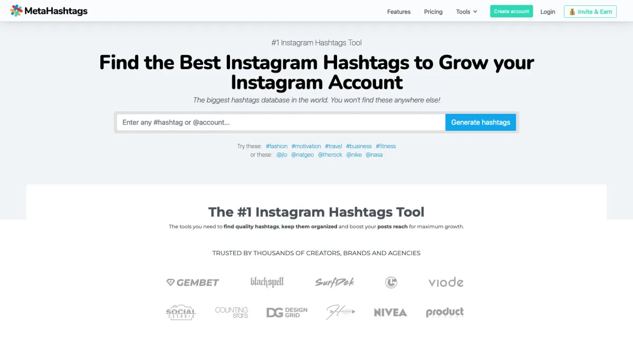633x357 pixels.
Task: Select the #fitness suggested hashtag
Action: pos(386,146)
